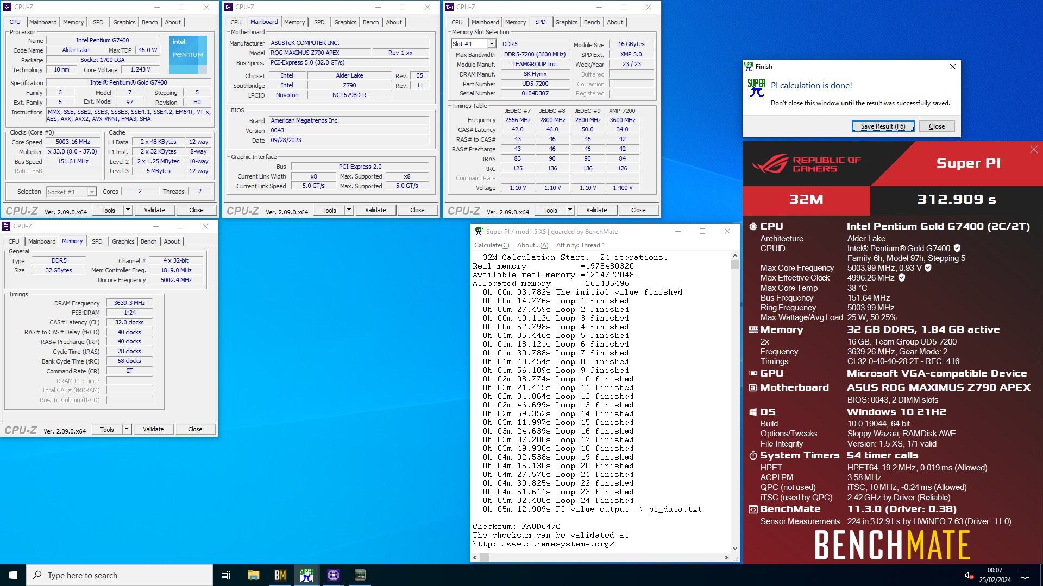Click Close button in SPD window

tap(638, 210)
